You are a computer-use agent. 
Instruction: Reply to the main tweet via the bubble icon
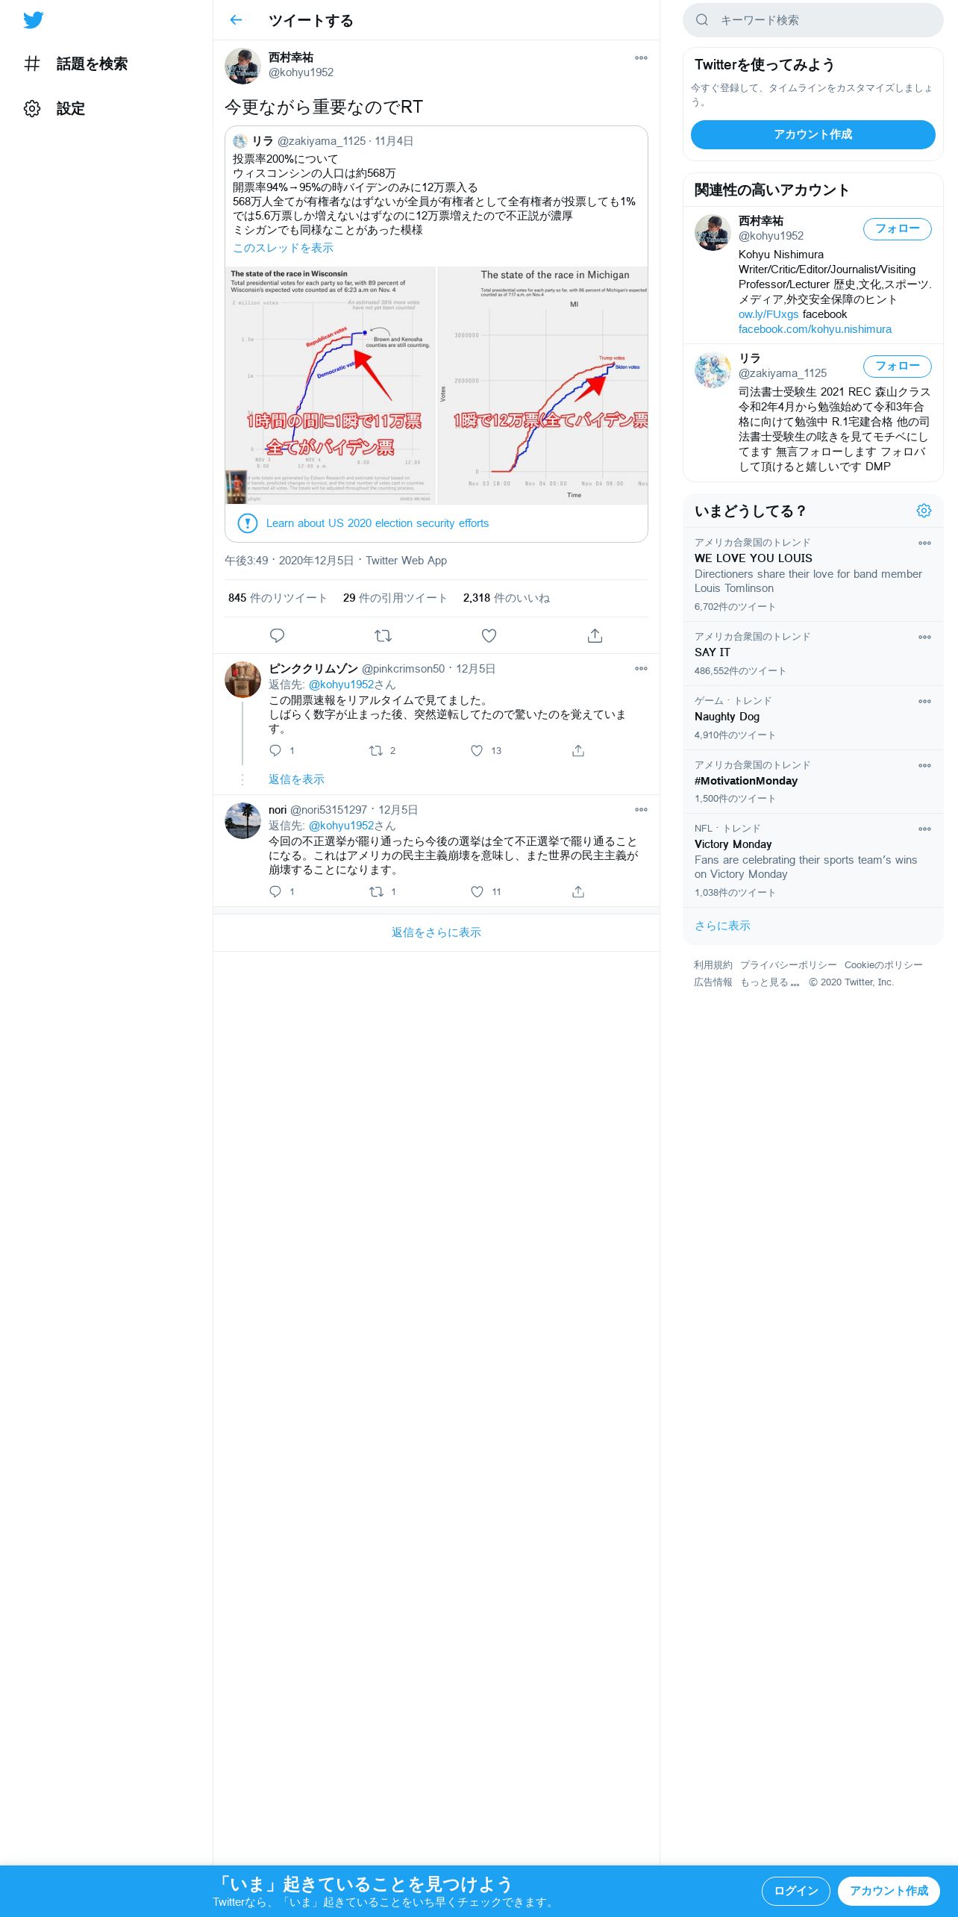click(x=277, y=635)
